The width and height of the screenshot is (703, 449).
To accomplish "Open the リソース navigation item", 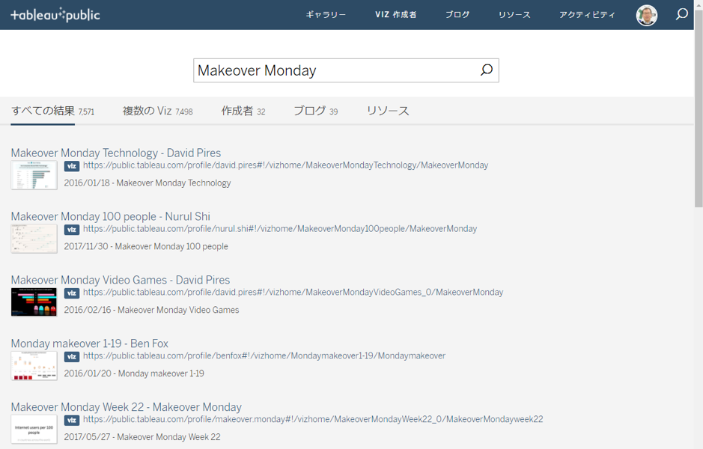I will [x=514, y=15].
